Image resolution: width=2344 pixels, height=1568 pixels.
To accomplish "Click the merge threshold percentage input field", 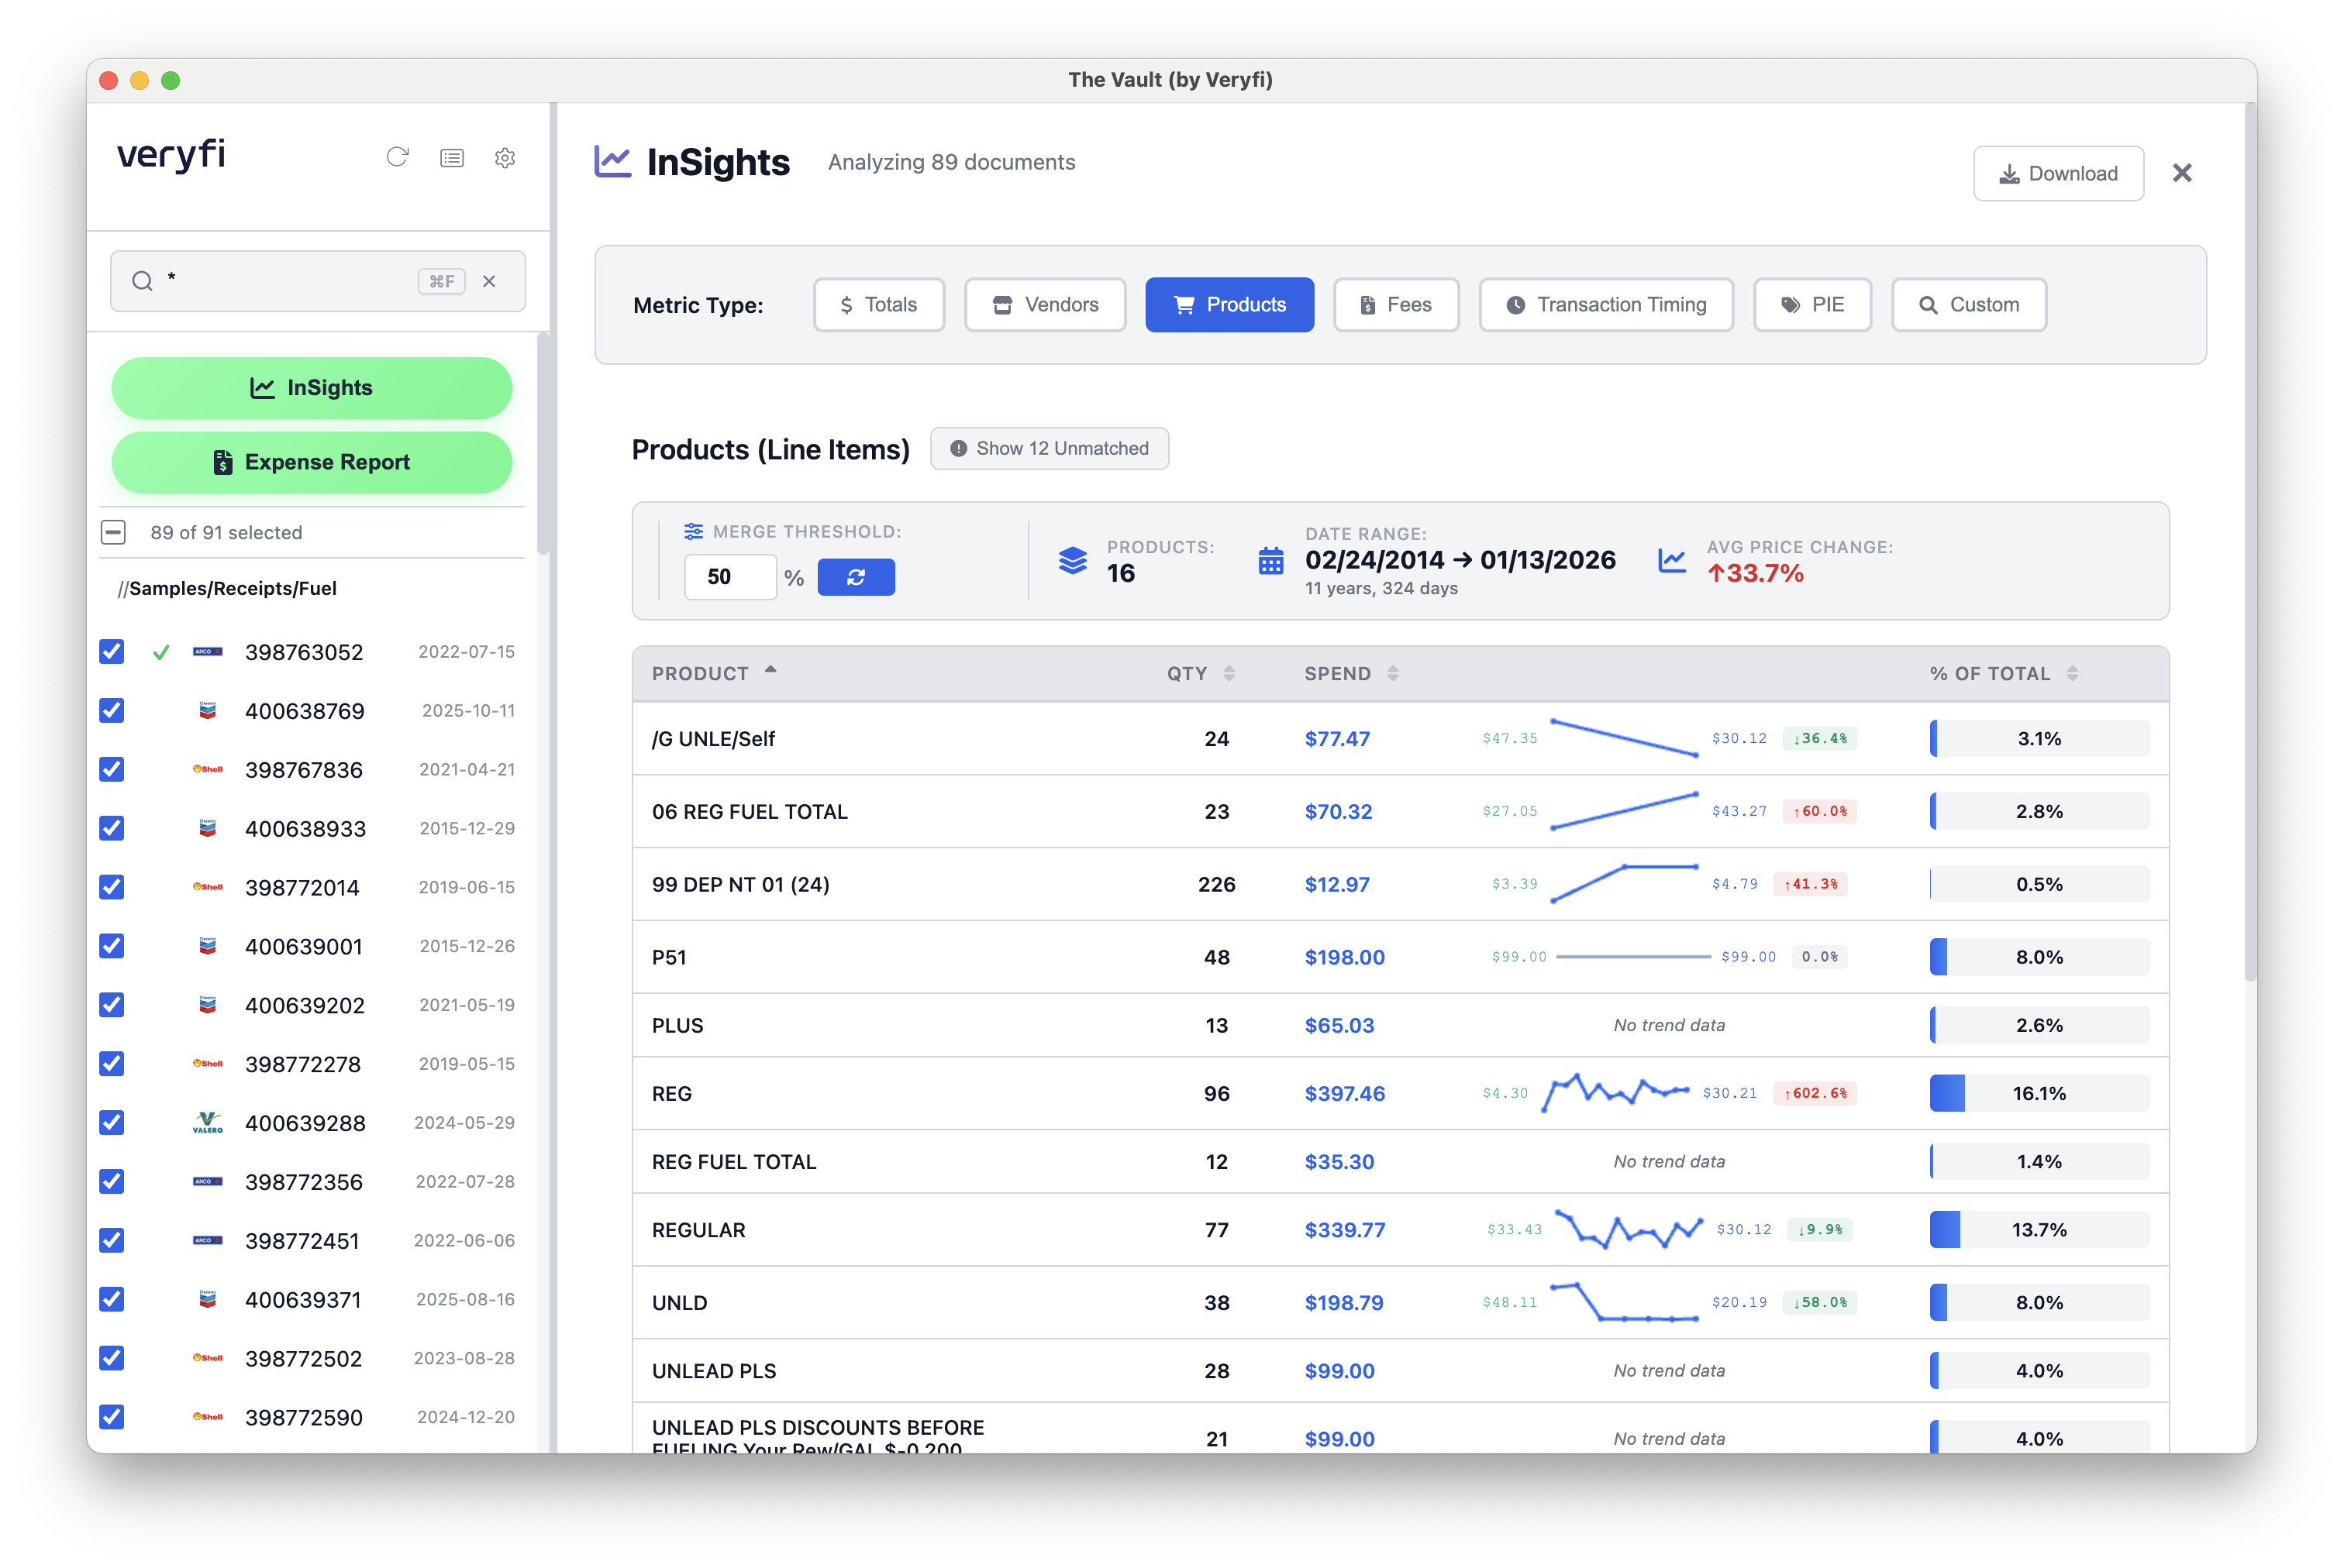I will [x=729, y=577].
